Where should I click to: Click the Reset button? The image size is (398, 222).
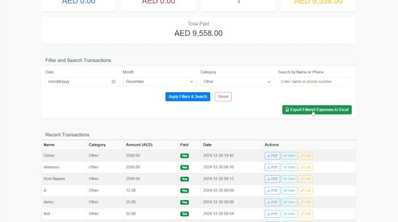point(224,97)
